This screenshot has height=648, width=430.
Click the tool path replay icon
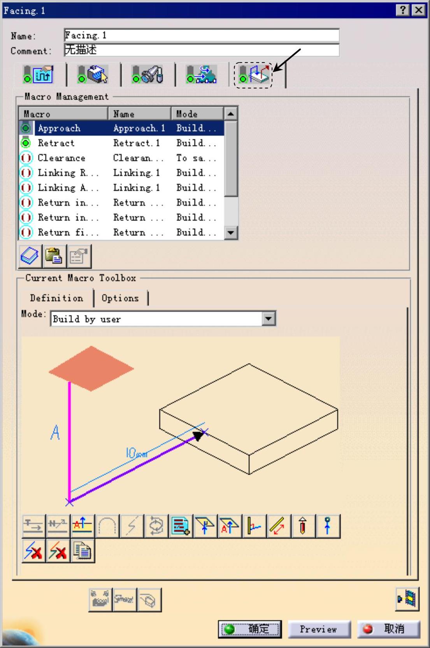[407, 599]
